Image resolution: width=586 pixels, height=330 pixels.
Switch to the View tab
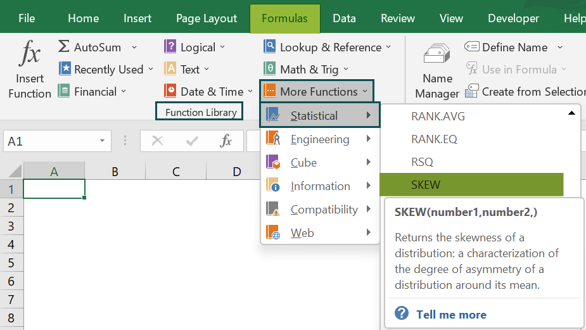click(x=451, y=18)
